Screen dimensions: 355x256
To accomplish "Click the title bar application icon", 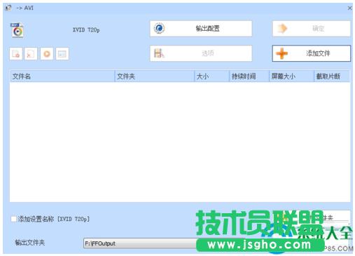I will point(8,8).
